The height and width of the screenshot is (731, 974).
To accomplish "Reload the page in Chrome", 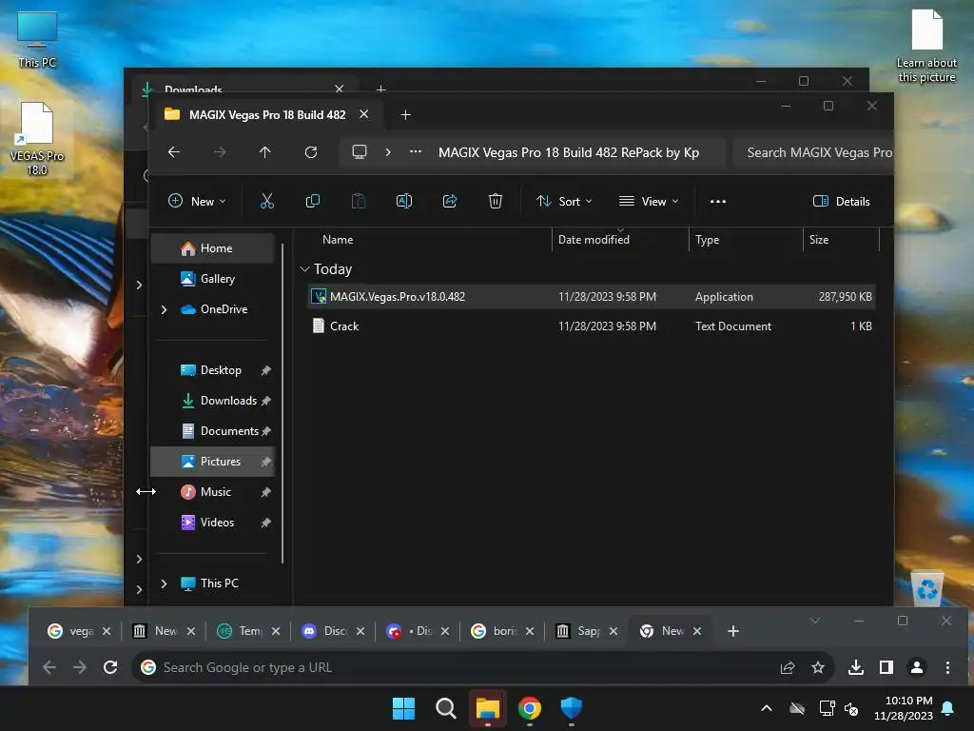I will [x=110, y=667].
